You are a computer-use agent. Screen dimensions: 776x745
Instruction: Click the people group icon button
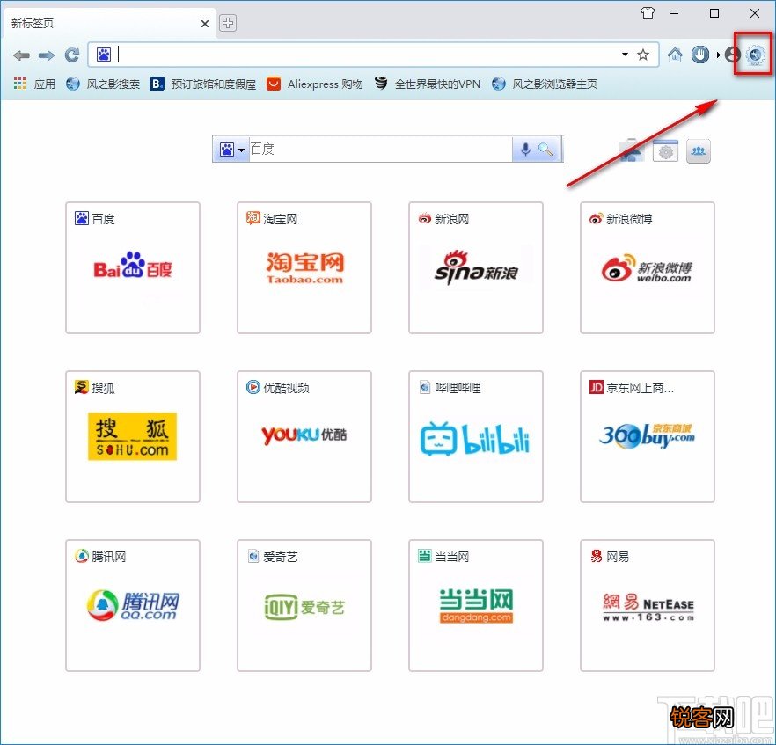pyautogui.click(x=699, y=151)
